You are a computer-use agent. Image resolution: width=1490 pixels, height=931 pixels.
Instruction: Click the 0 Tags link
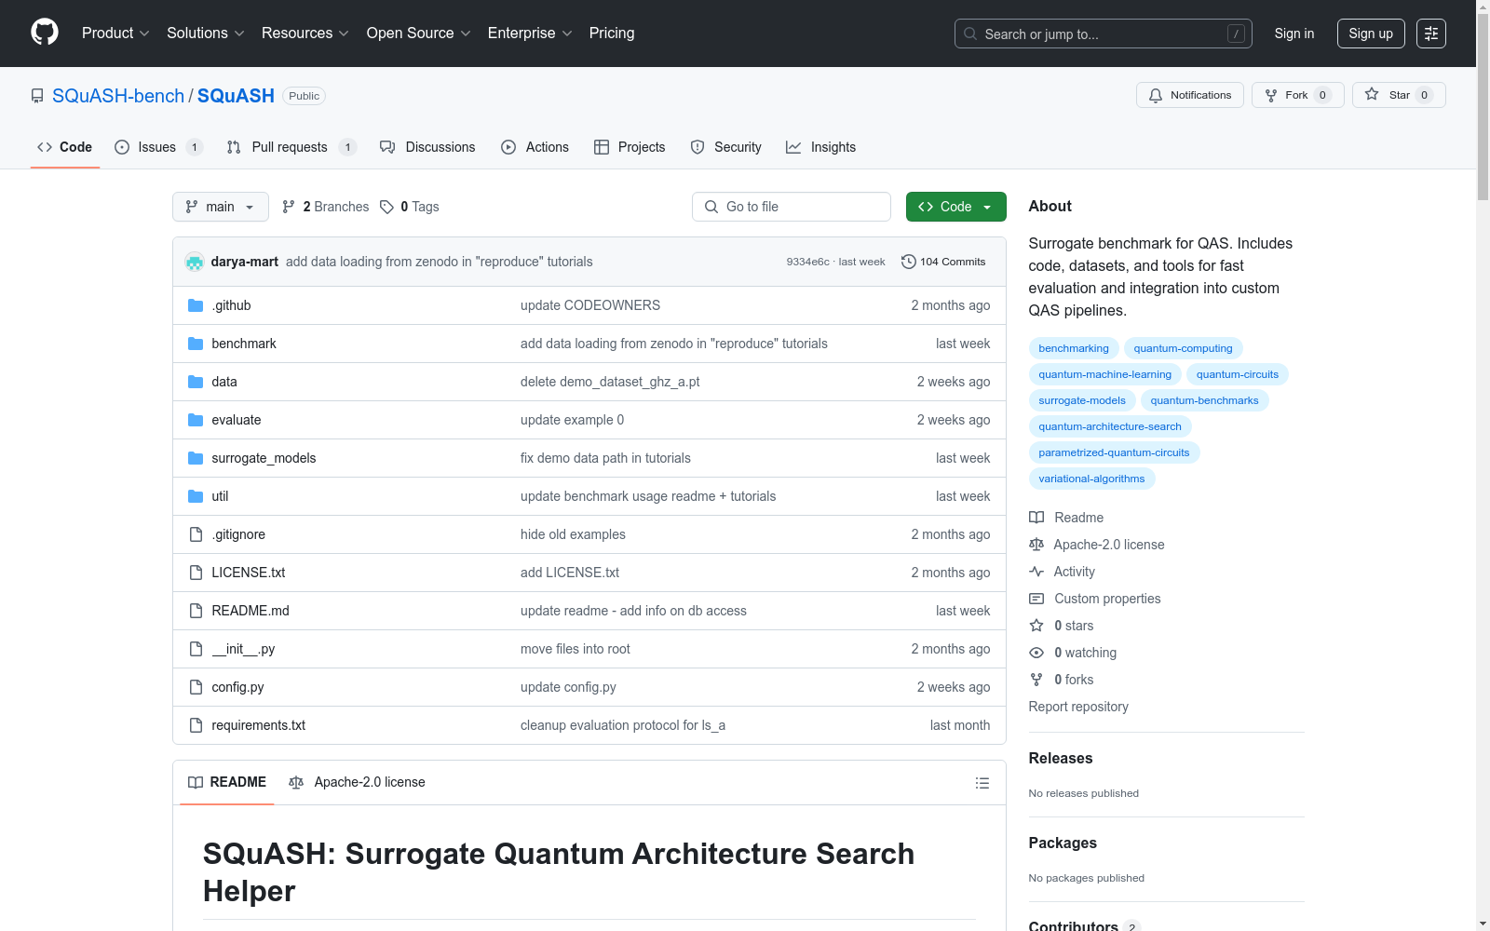410,207
